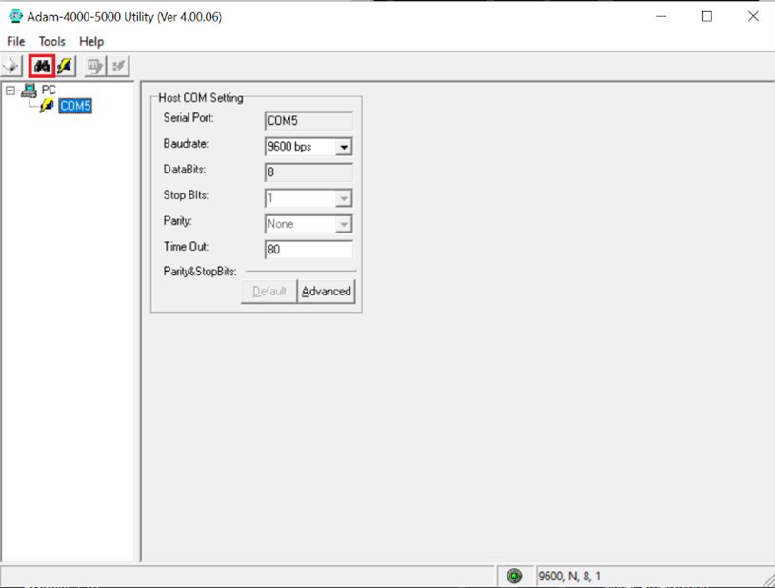Click the Parity&StopBits label
Image resolution: width=775 pixels, height=588 pixels.
[200, 272]
